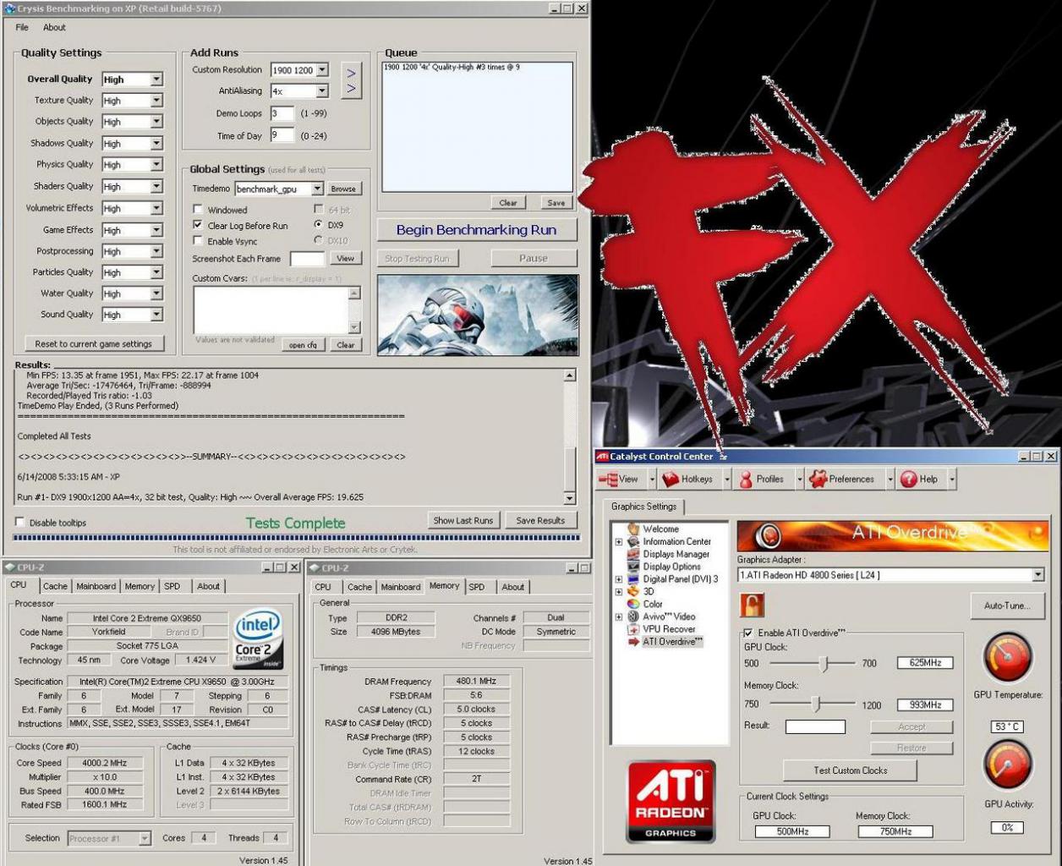Toggle Clear Log Before Run checkbox
The image size is (1062, 866).
coord(198,225)
